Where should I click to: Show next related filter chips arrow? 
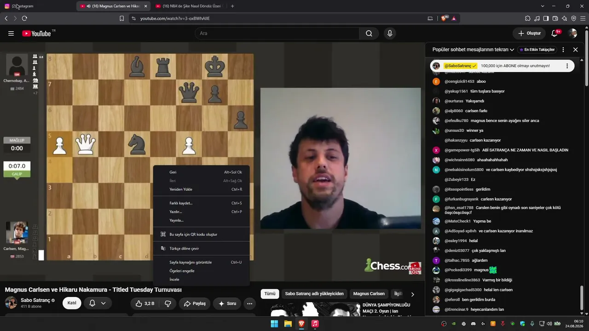[x=412, y=294]
